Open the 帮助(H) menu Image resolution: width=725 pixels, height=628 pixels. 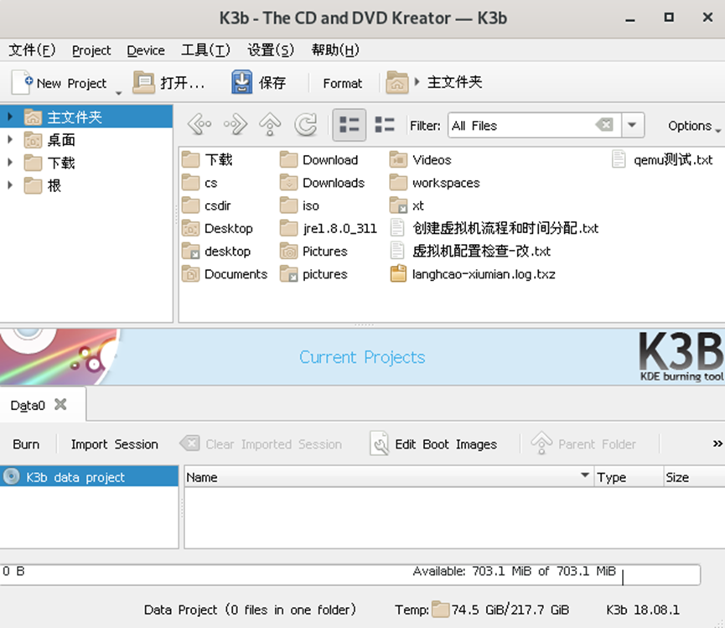pos(335,49)
